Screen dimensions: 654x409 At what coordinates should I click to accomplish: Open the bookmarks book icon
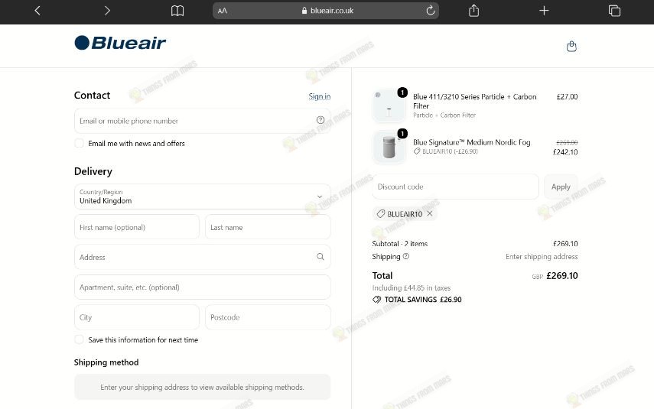[177, 11]
